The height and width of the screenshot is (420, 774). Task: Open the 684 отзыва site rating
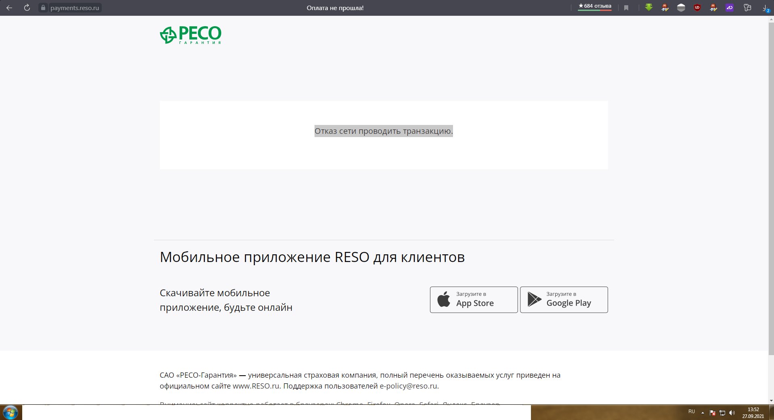point(595,7)
